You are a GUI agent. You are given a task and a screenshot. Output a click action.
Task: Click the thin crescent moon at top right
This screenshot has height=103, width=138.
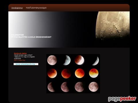(96, 61)
